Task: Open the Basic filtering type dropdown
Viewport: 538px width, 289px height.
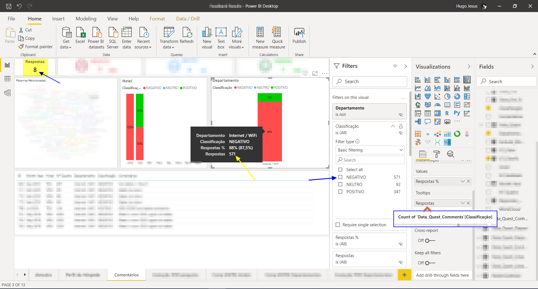Action: click(x=370, y=150)
